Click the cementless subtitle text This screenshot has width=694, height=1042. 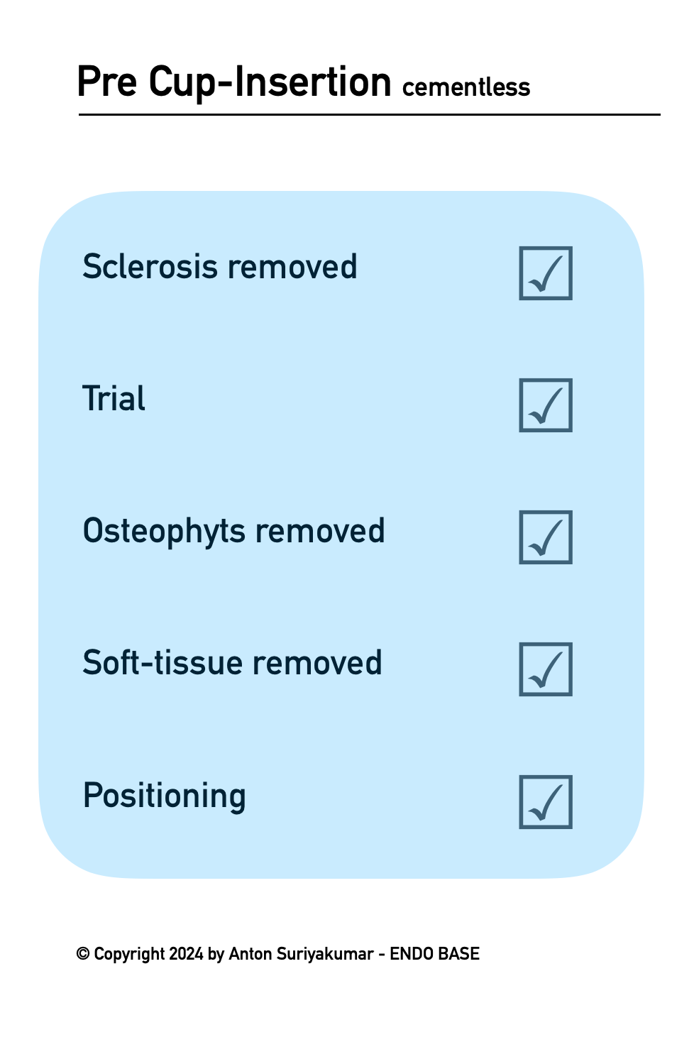pos(466,87)
